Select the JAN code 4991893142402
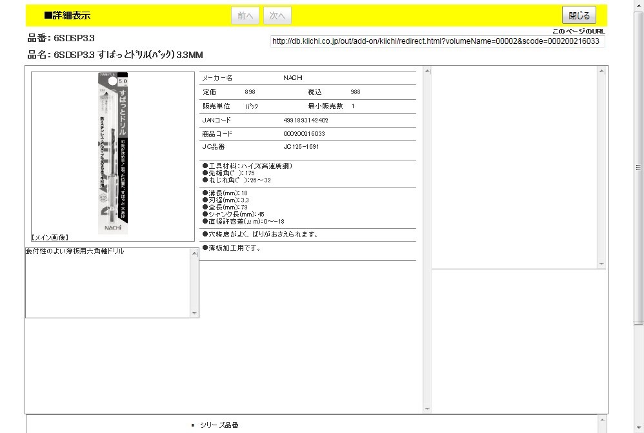This screenshot has width=644, height=433. point(306,120)
